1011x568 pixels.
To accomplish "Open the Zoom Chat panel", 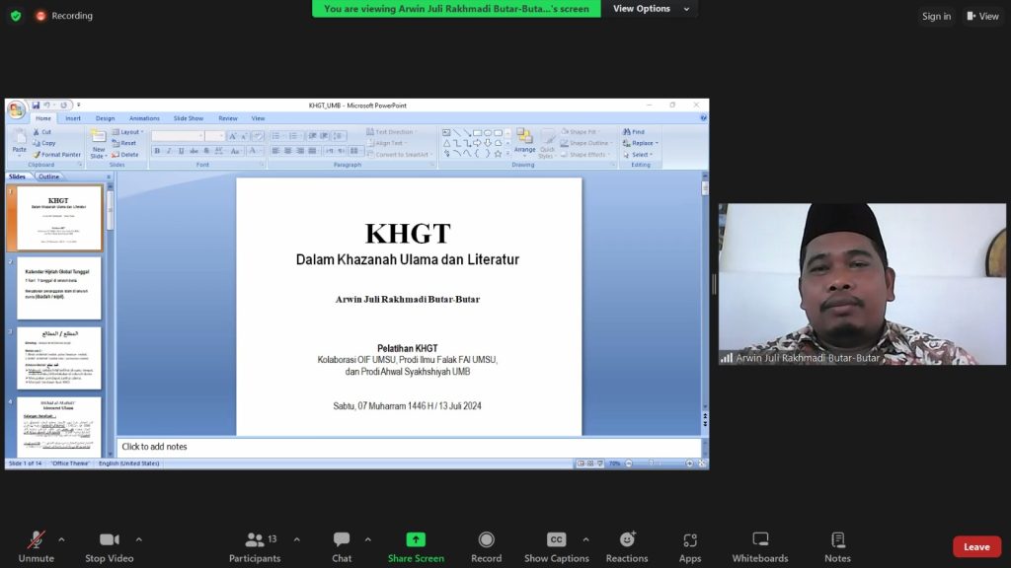I will click(x=342, y=540).
